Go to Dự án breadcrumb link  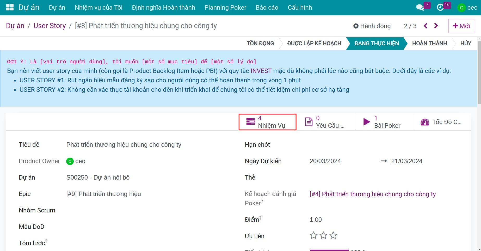coord(15,26)
